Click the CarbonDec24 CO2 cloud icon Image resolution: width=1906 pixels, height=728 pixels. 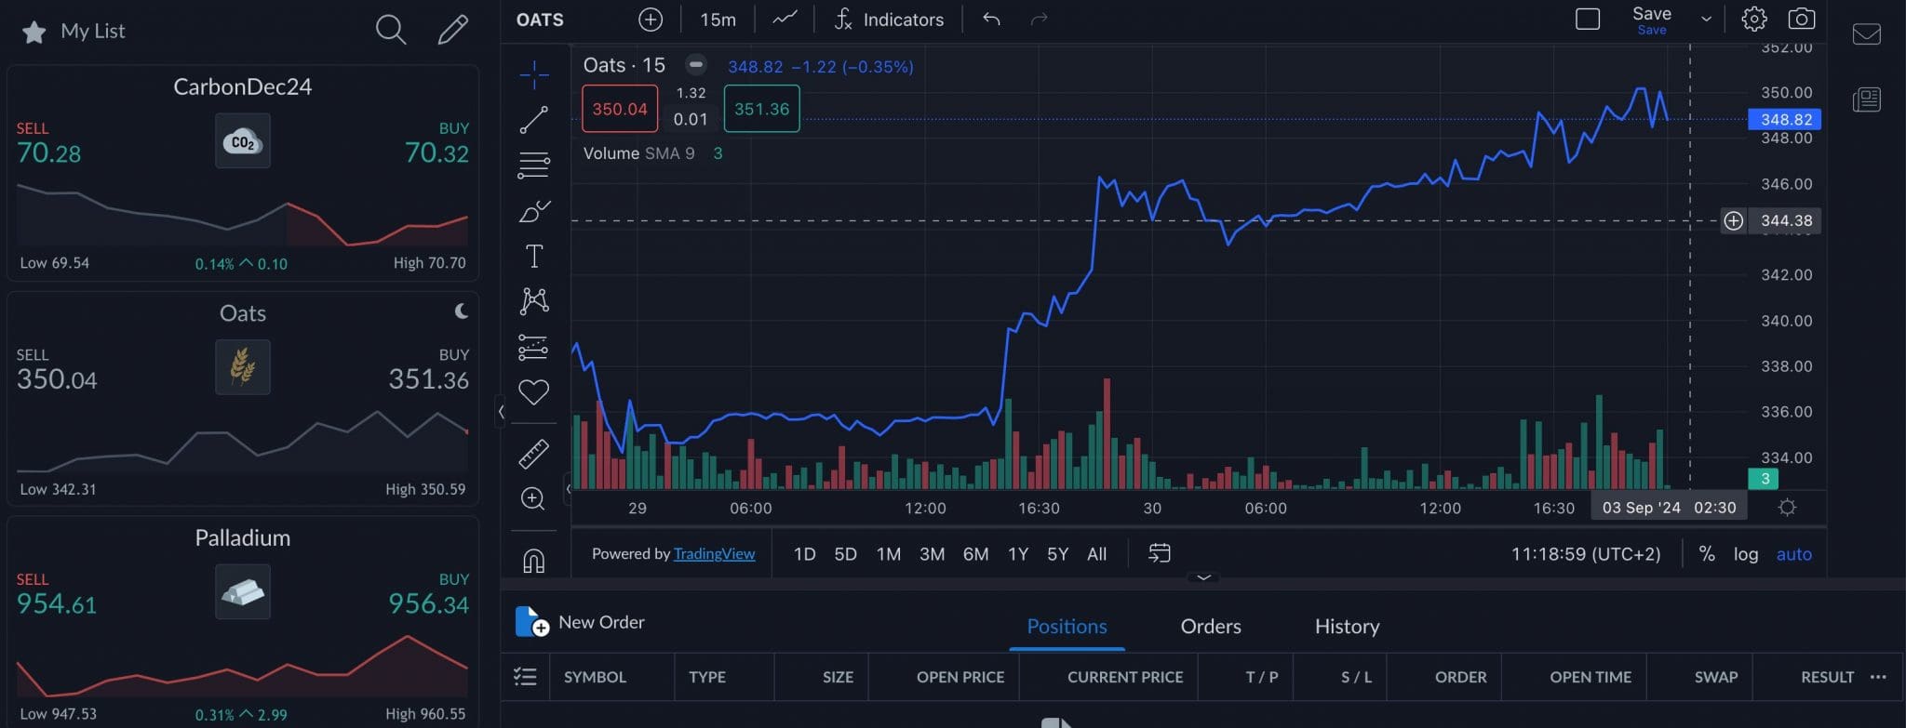point(243,141)
